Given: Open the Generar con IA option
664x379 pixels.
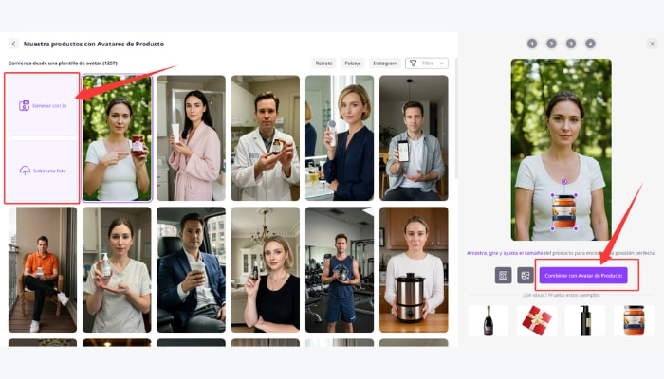Looking at the screenshot, I should 43,105.
